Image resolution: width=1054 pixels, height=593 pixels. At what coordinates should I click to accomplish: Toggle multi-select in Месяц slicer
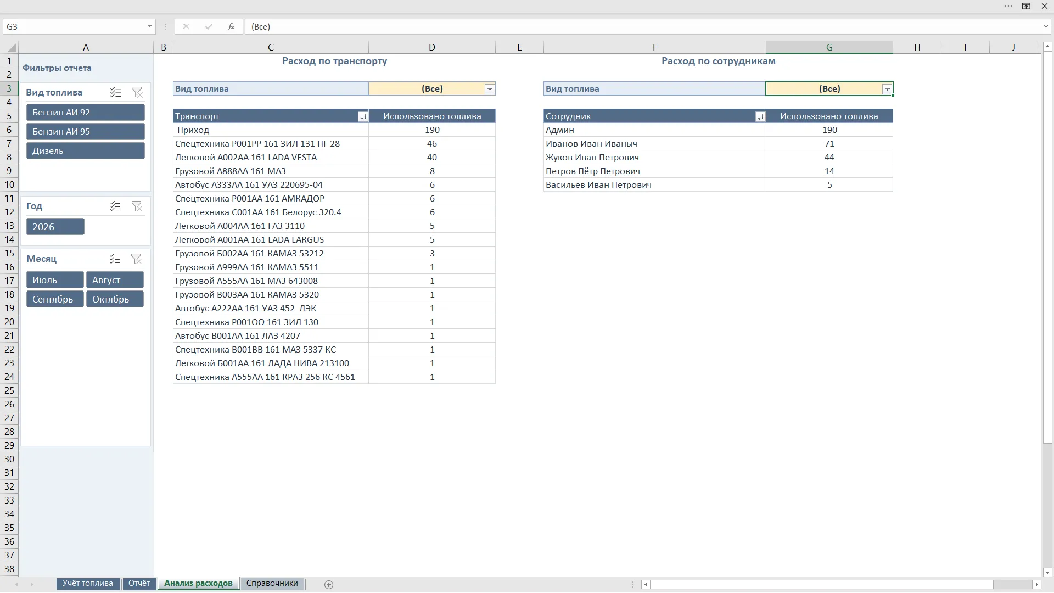[115, 259]
